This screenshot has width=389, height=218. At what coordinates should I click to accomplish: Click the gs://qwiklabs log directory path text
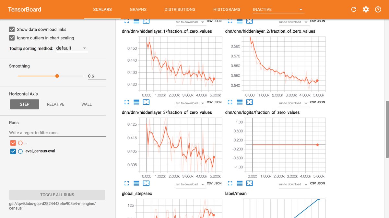pyautogui.click(x=53, y=206)
